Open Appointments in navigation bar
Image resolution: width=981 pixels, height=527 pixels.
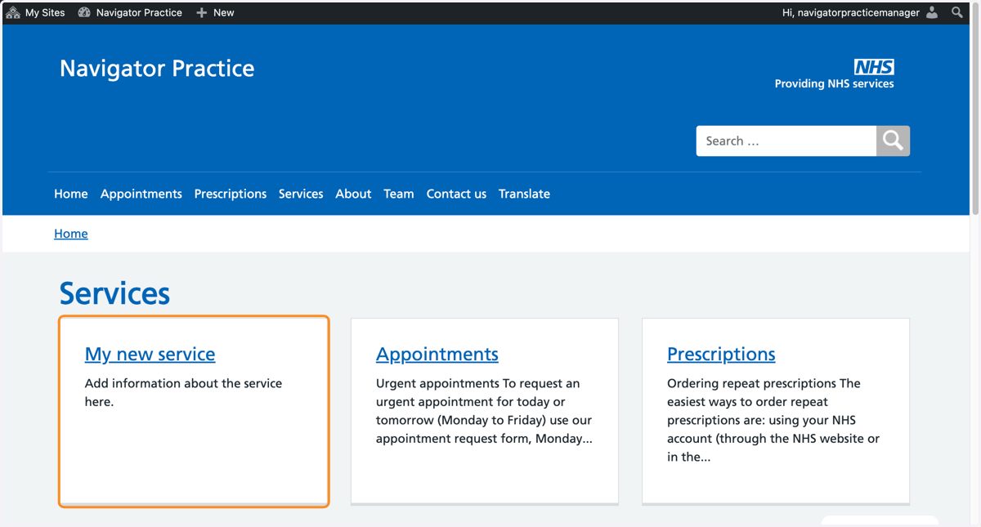coord(141,194)
